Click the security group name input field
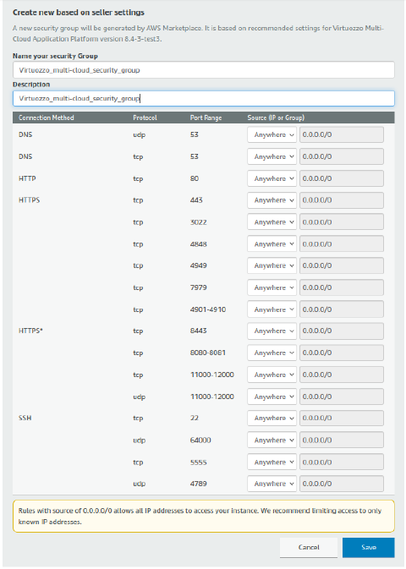Image resolution: width=406 pixels, height=569 pixels. pyautogui.click(x=203, y=69)
